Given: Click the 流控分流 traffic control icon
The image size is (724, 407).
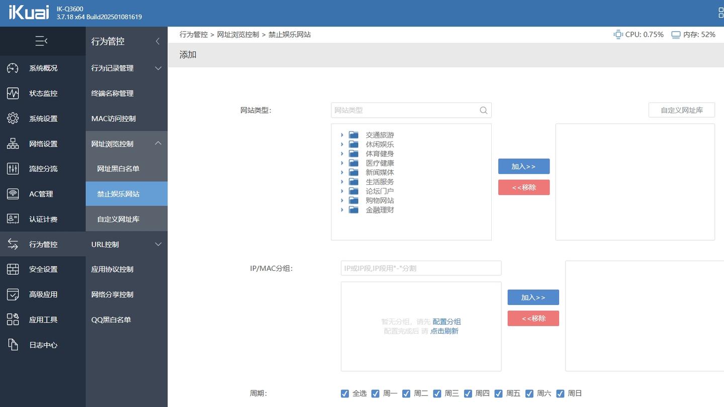Looking at the screenshot, I should 12,168.
